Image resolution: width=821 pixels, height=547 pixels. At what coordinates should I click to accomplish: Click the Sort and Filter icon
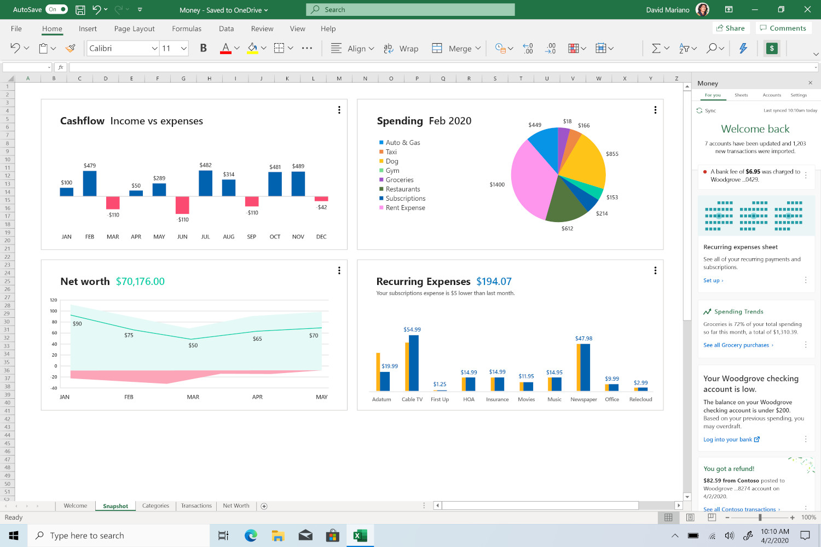pyautogui.click(x=684, y=48)
